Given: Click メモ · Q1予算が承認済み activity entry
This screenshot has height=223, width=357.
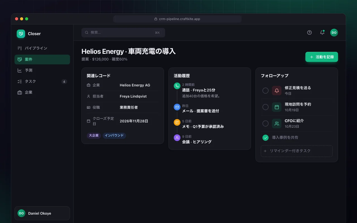Looking at the screenshot, I should pos(203,127).
